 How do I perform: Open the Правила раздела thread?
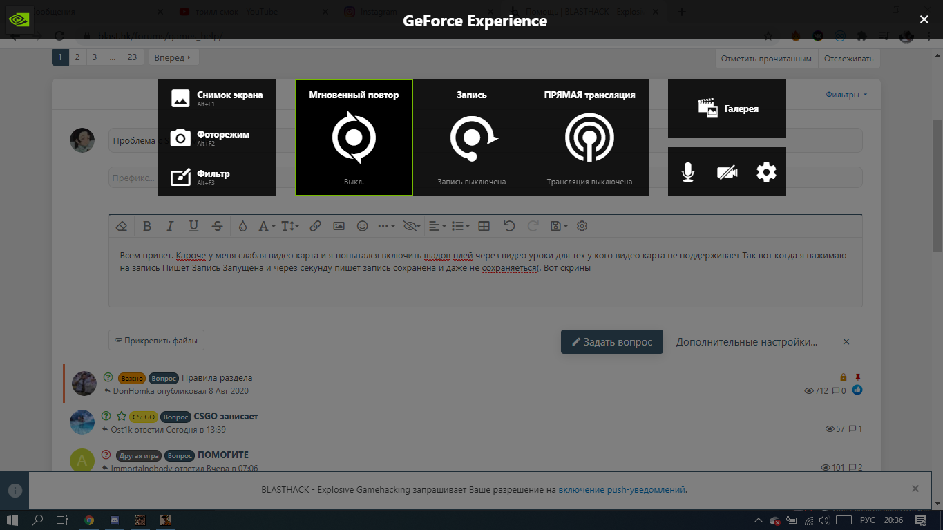(x=217, y=378)
